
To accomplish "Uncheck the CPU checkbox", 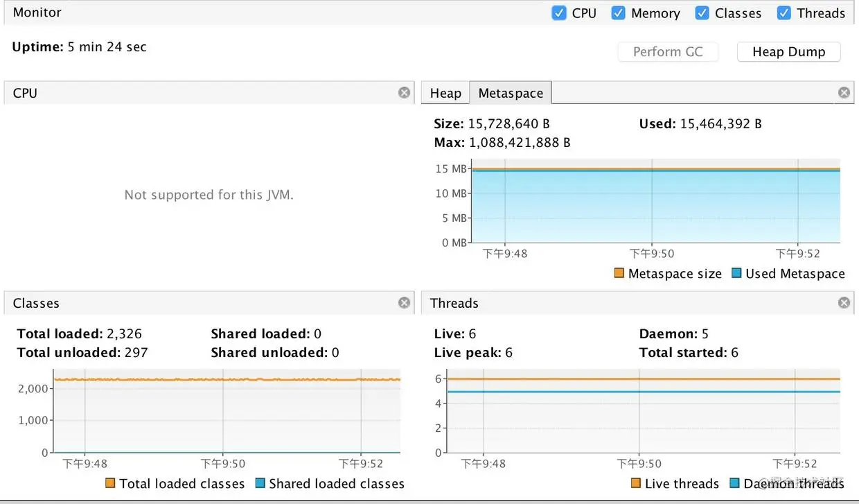I will click(559, 12).
